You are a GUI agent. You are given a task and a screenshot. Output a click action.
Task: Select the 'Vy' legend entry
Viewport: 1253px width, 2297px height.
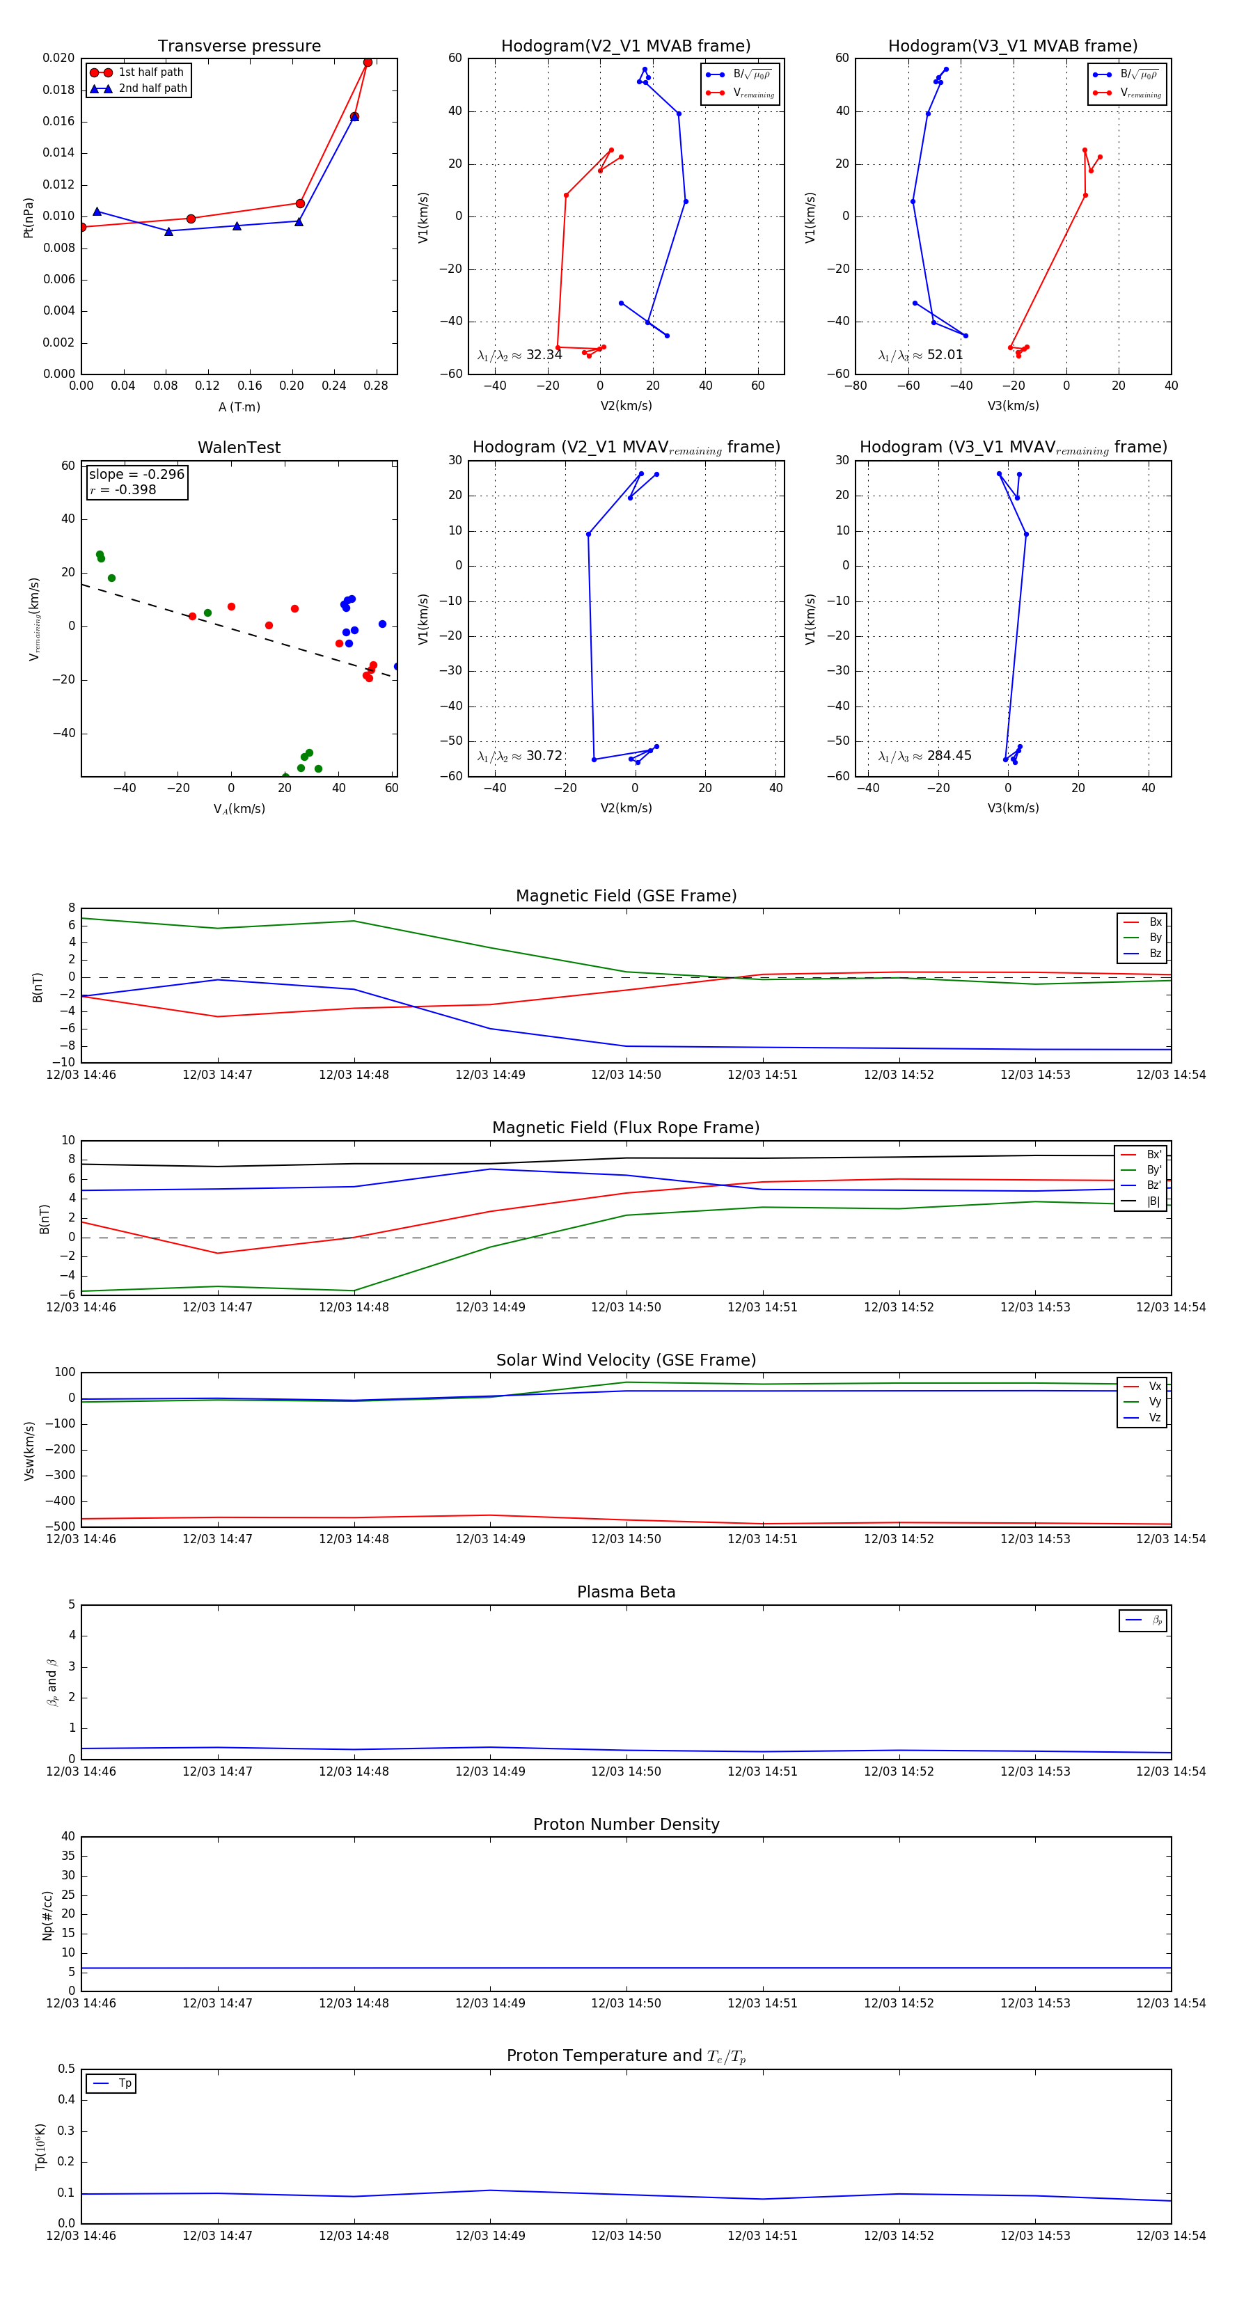[1142, 1402]
